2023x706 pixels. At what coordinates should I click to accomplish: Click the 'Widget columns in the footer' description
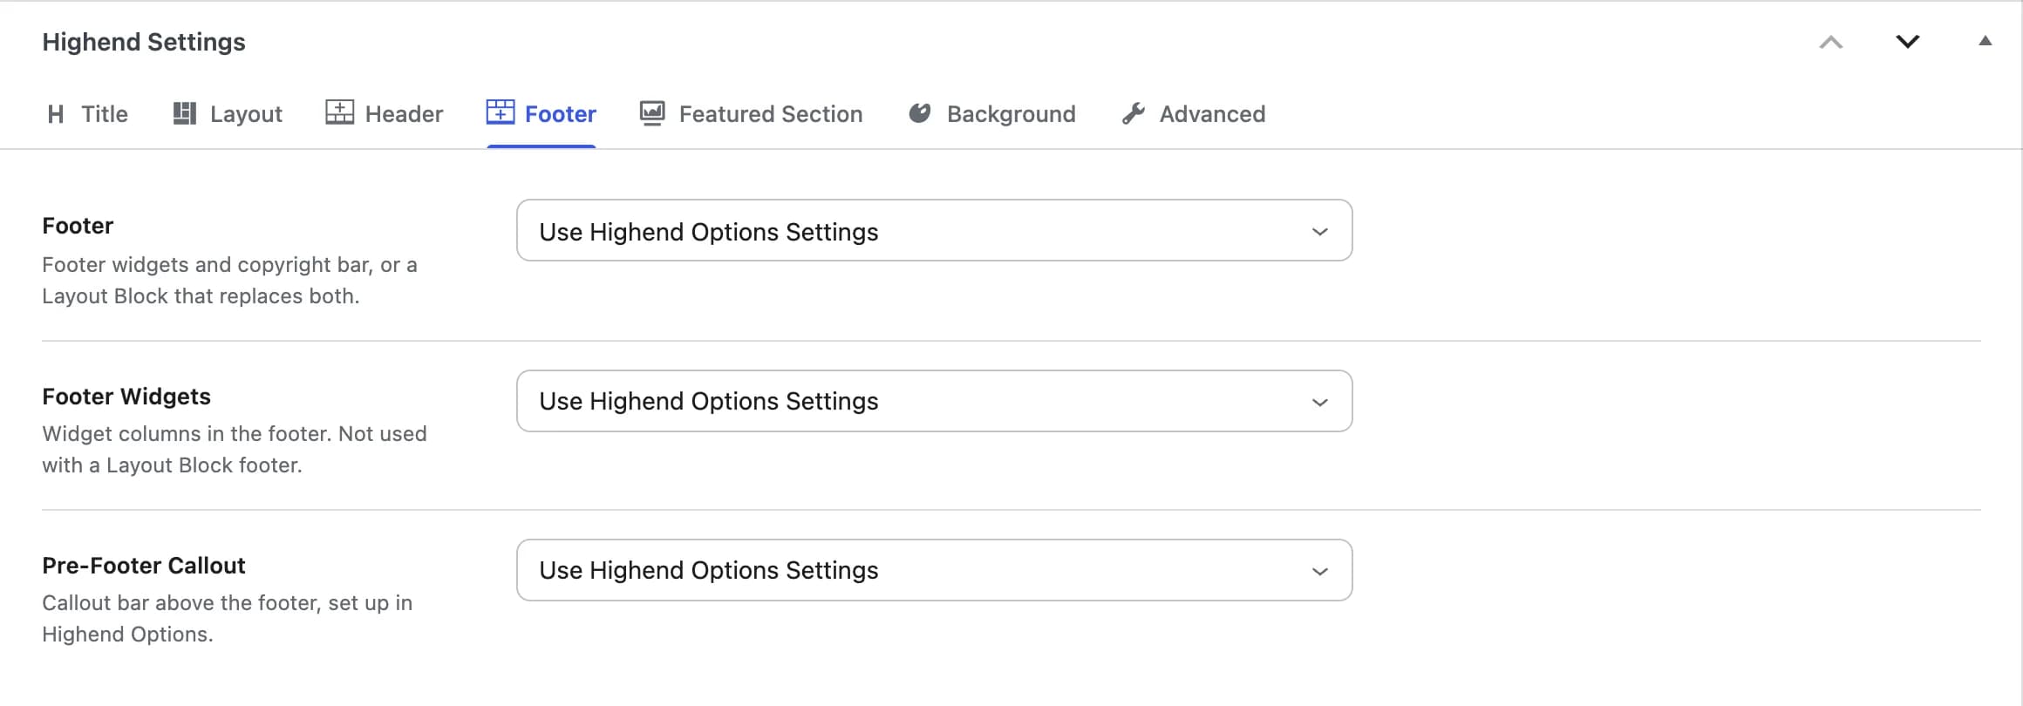(235, 450)
